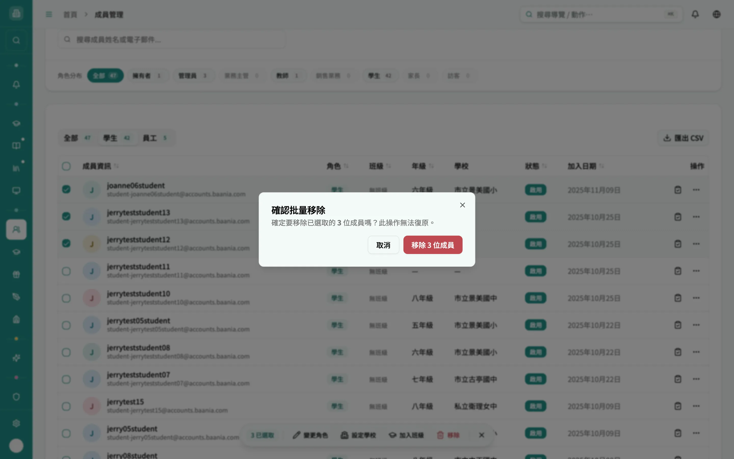Image resolution: width=734 pixels, height=459 pixels.
Task: Click 取消 to cancel the removal
Action: click(383, 245)
